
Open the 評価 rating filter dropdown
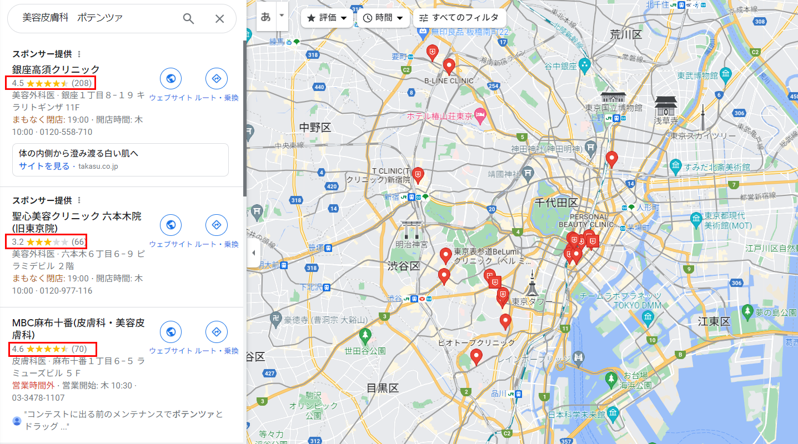click(327, 18)
